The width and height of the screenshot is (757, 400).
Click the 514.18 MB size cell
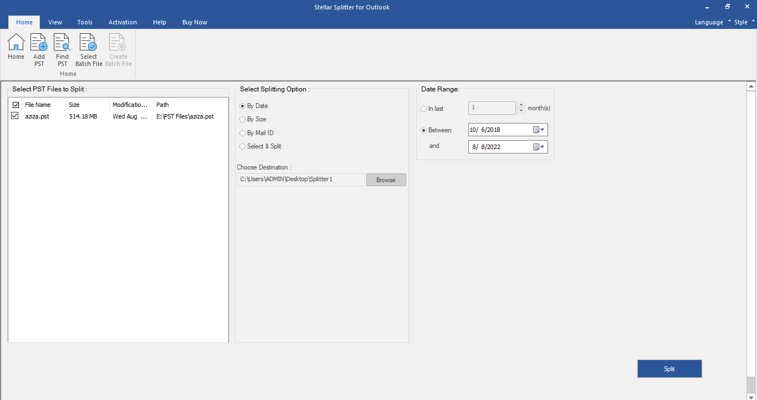(x=83, y=116)
